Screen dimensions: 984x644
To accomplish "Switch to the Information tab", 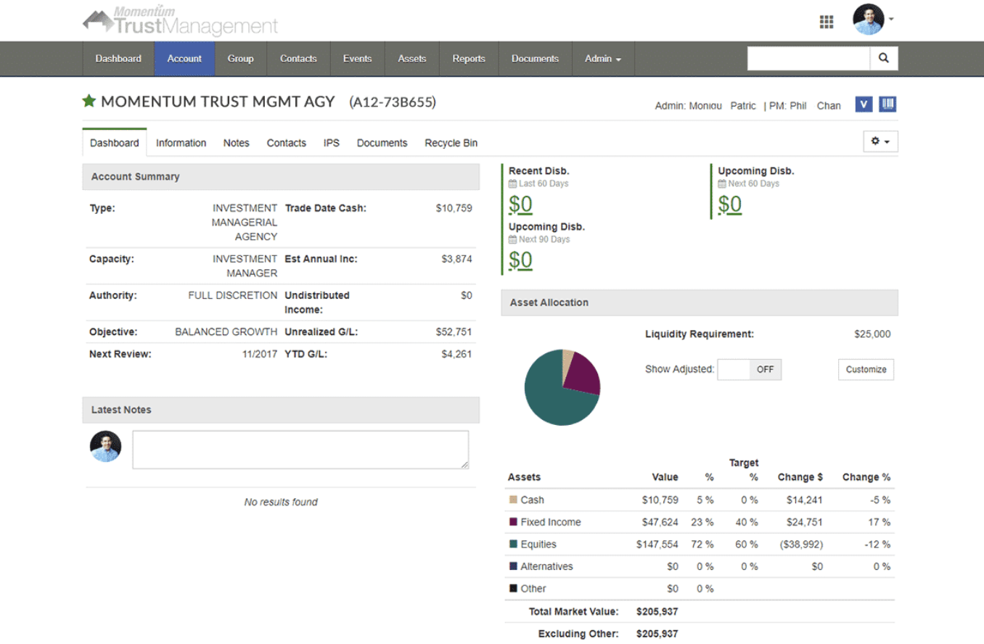I will pos(181,143).
